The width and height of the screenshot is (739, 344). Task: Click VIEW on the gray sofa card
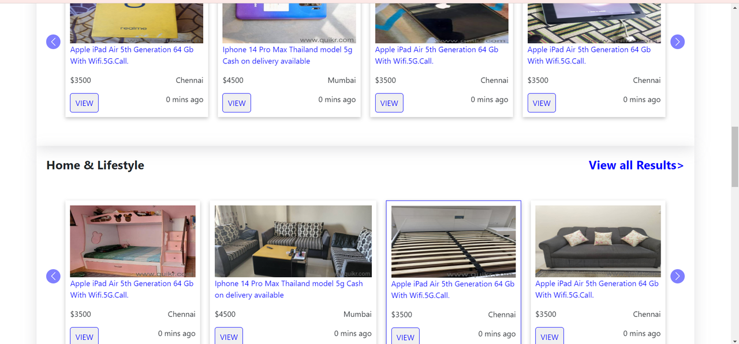550,336
